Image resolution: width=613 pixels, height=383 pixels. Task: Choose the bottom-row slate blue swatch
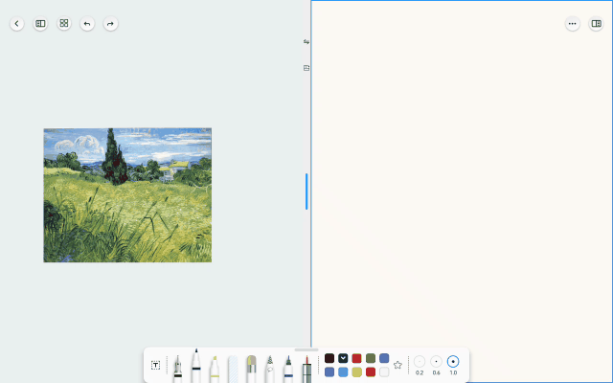click(329, 372)
